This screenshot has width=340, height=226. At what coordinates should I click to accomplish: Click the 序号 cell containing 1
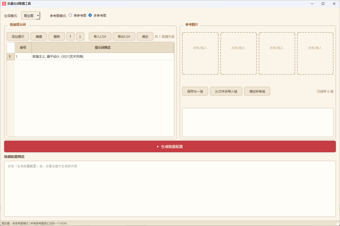[23, 56]
